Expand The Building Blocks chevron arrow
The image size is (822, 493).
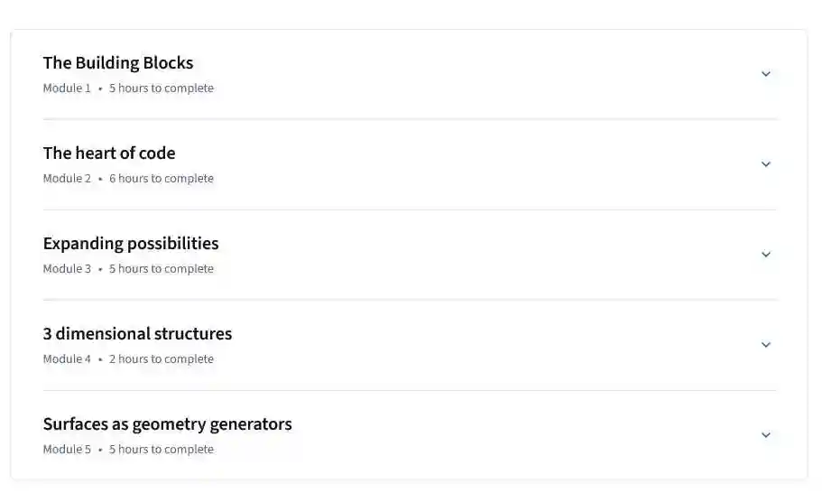[765, 74]
